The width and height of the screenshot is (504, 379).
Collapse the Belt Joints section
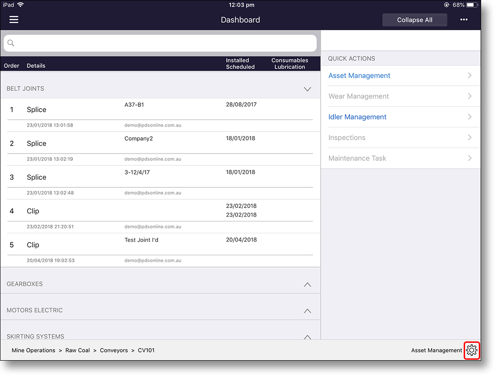click(x=307, y=89)
